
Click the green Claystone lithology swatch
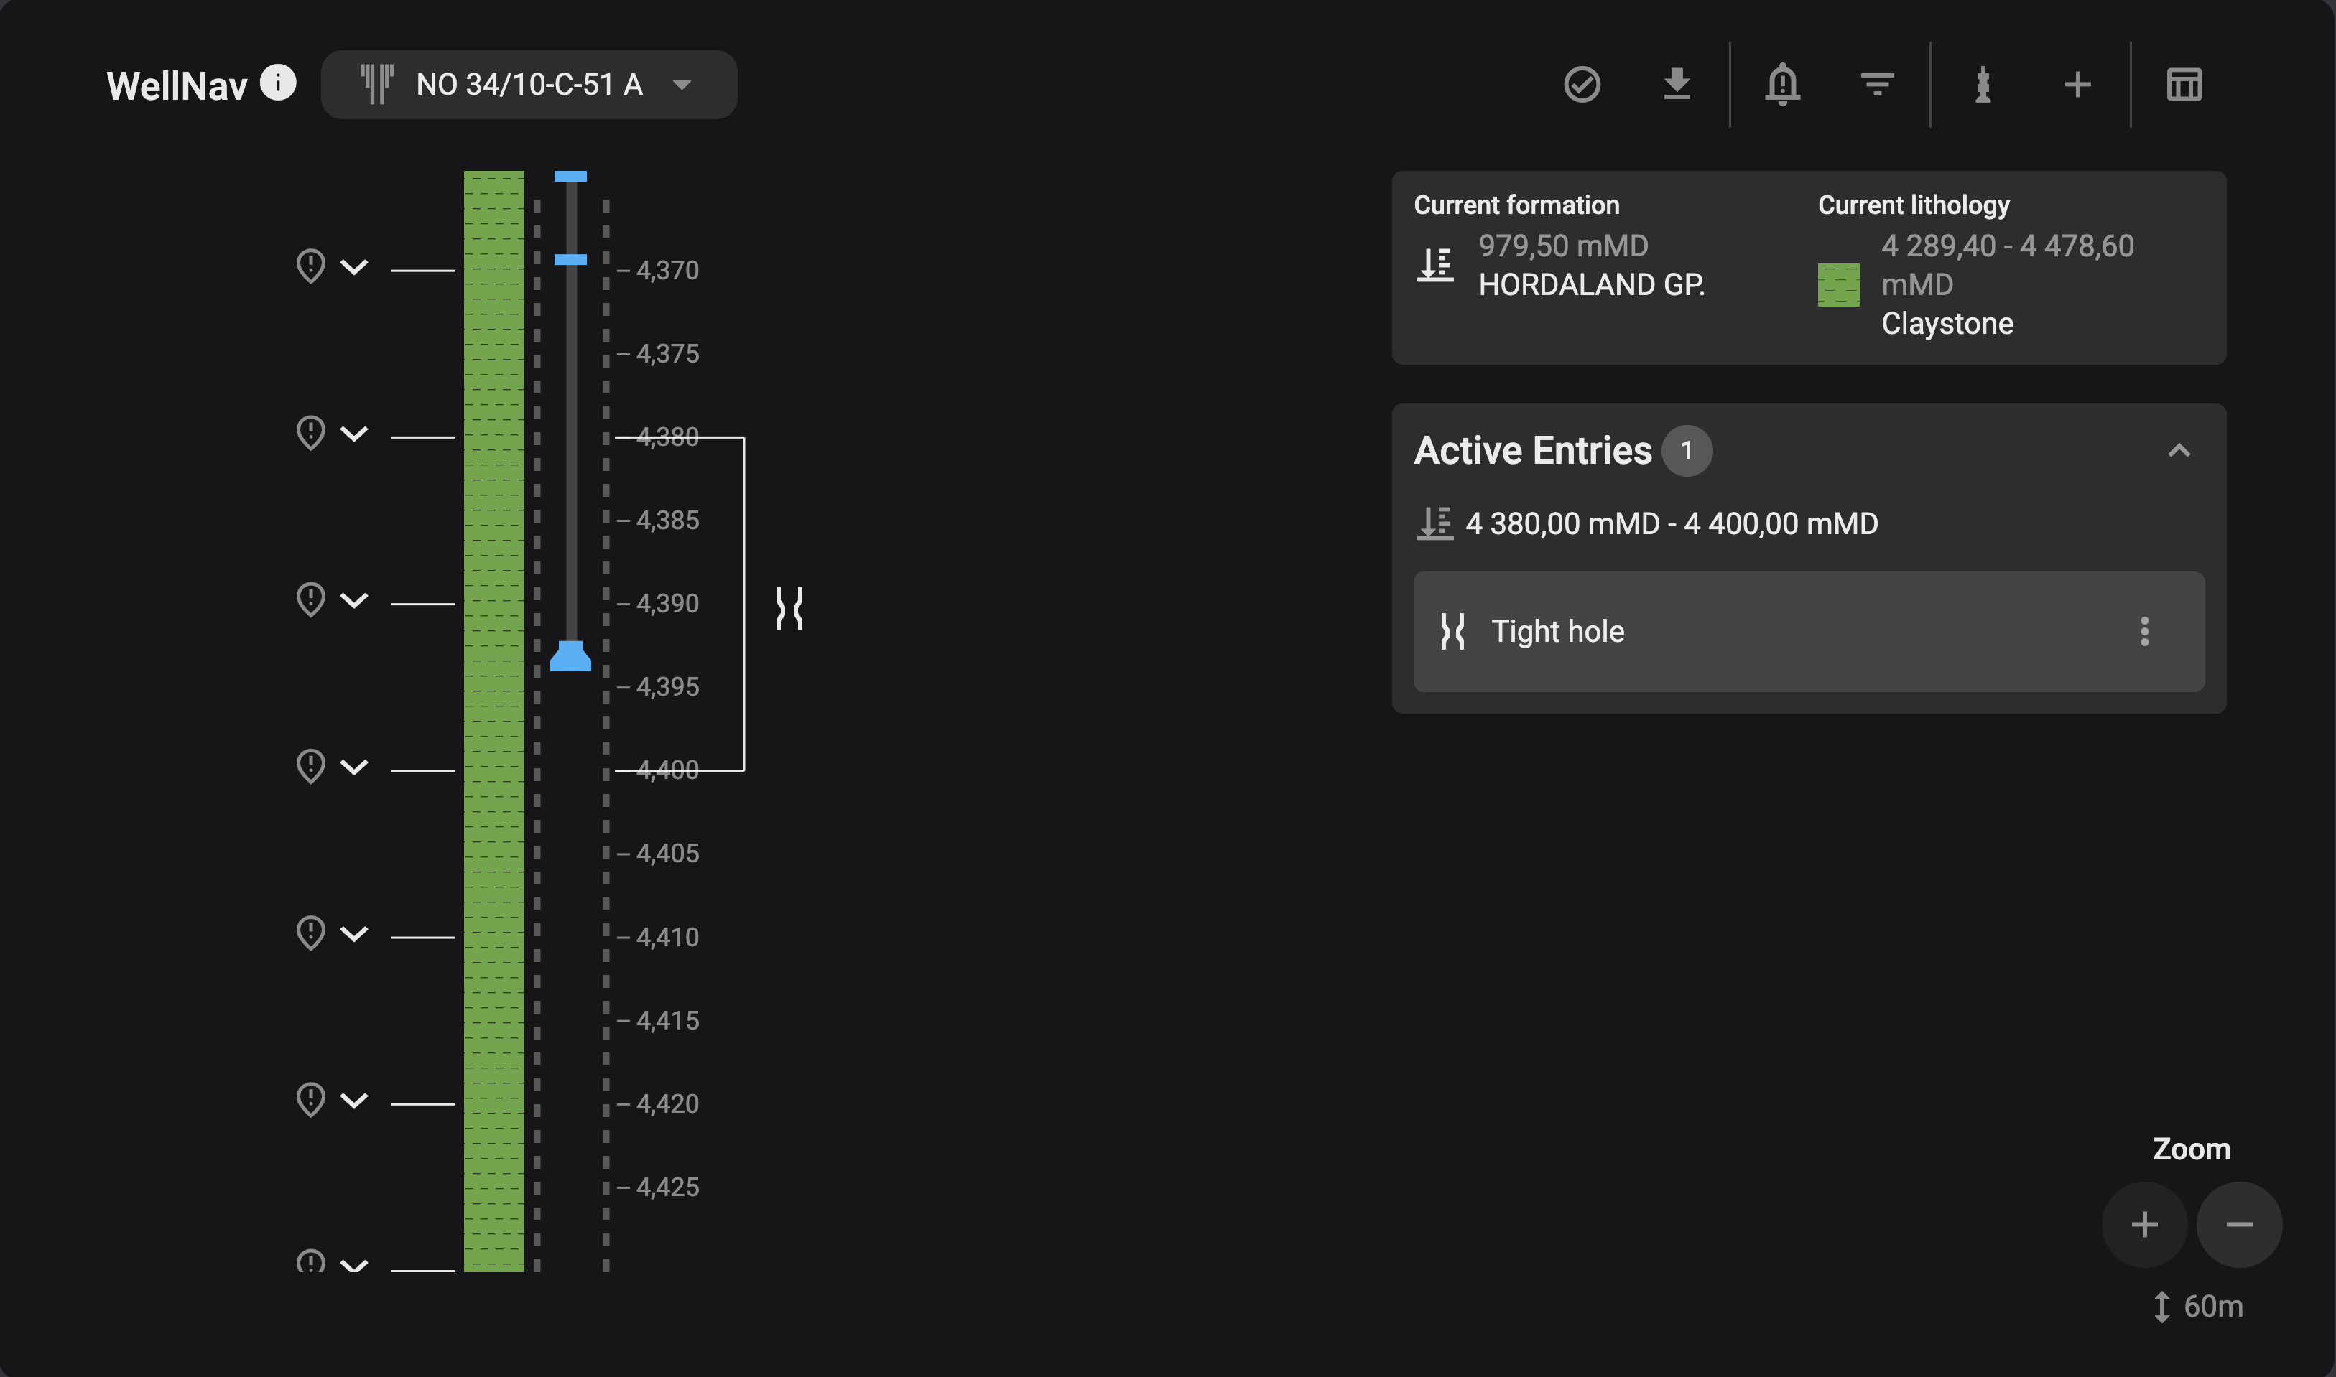(x=1837, y=285)
